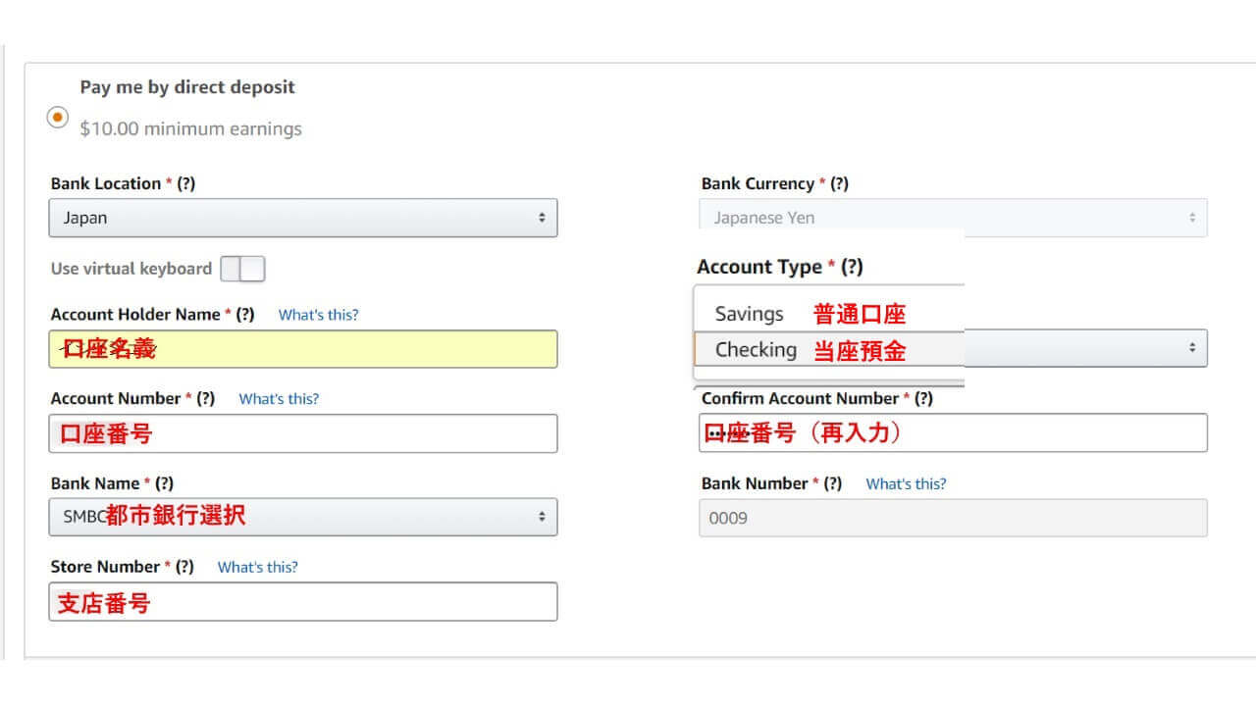Open the Bank Currency dropdown
The width and height of the screenshot is (1256, 706).
point(953,218)
